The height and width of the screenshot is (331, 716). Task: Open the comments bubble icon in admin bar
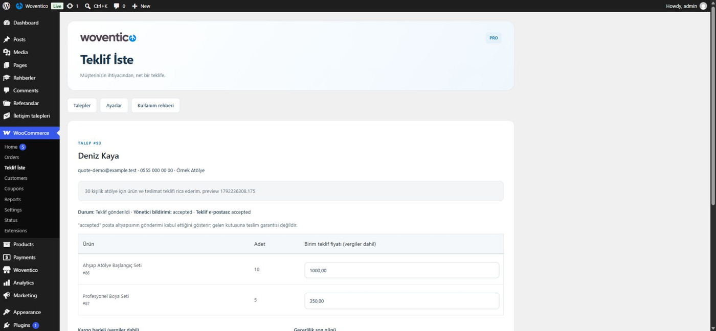click(x=117, y=6)
